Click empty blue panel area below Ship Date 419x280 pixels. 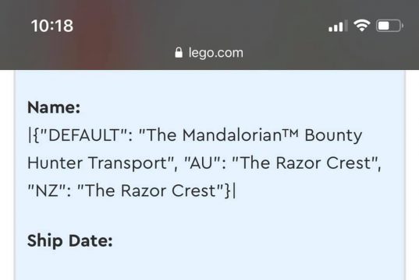point(209,267)
